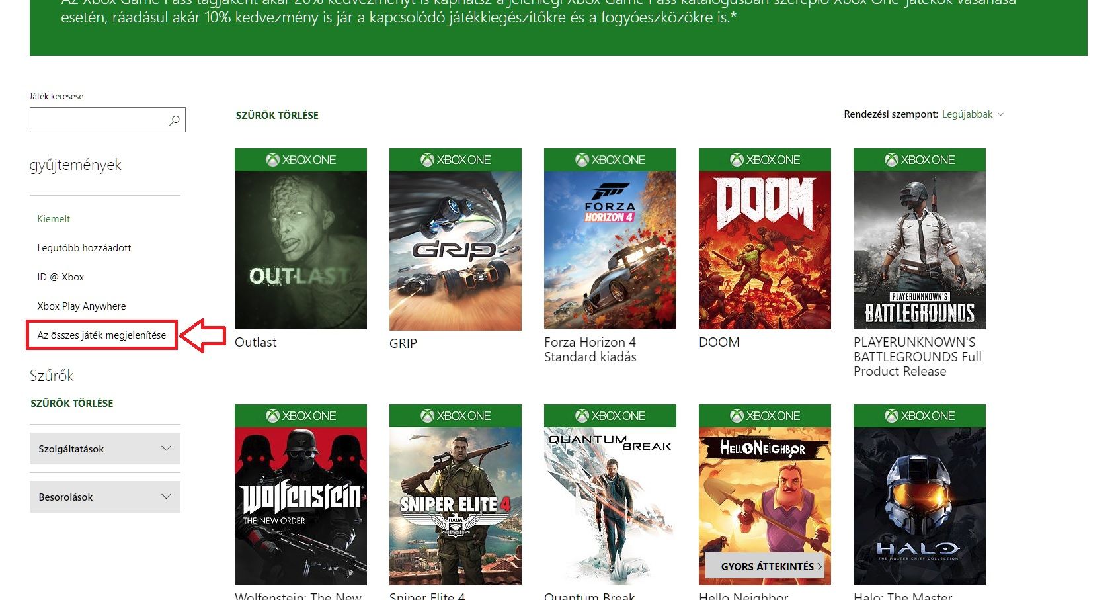Click the GRIP title text
This screenshot has width=1118, height=600.
tap(403, 343)
